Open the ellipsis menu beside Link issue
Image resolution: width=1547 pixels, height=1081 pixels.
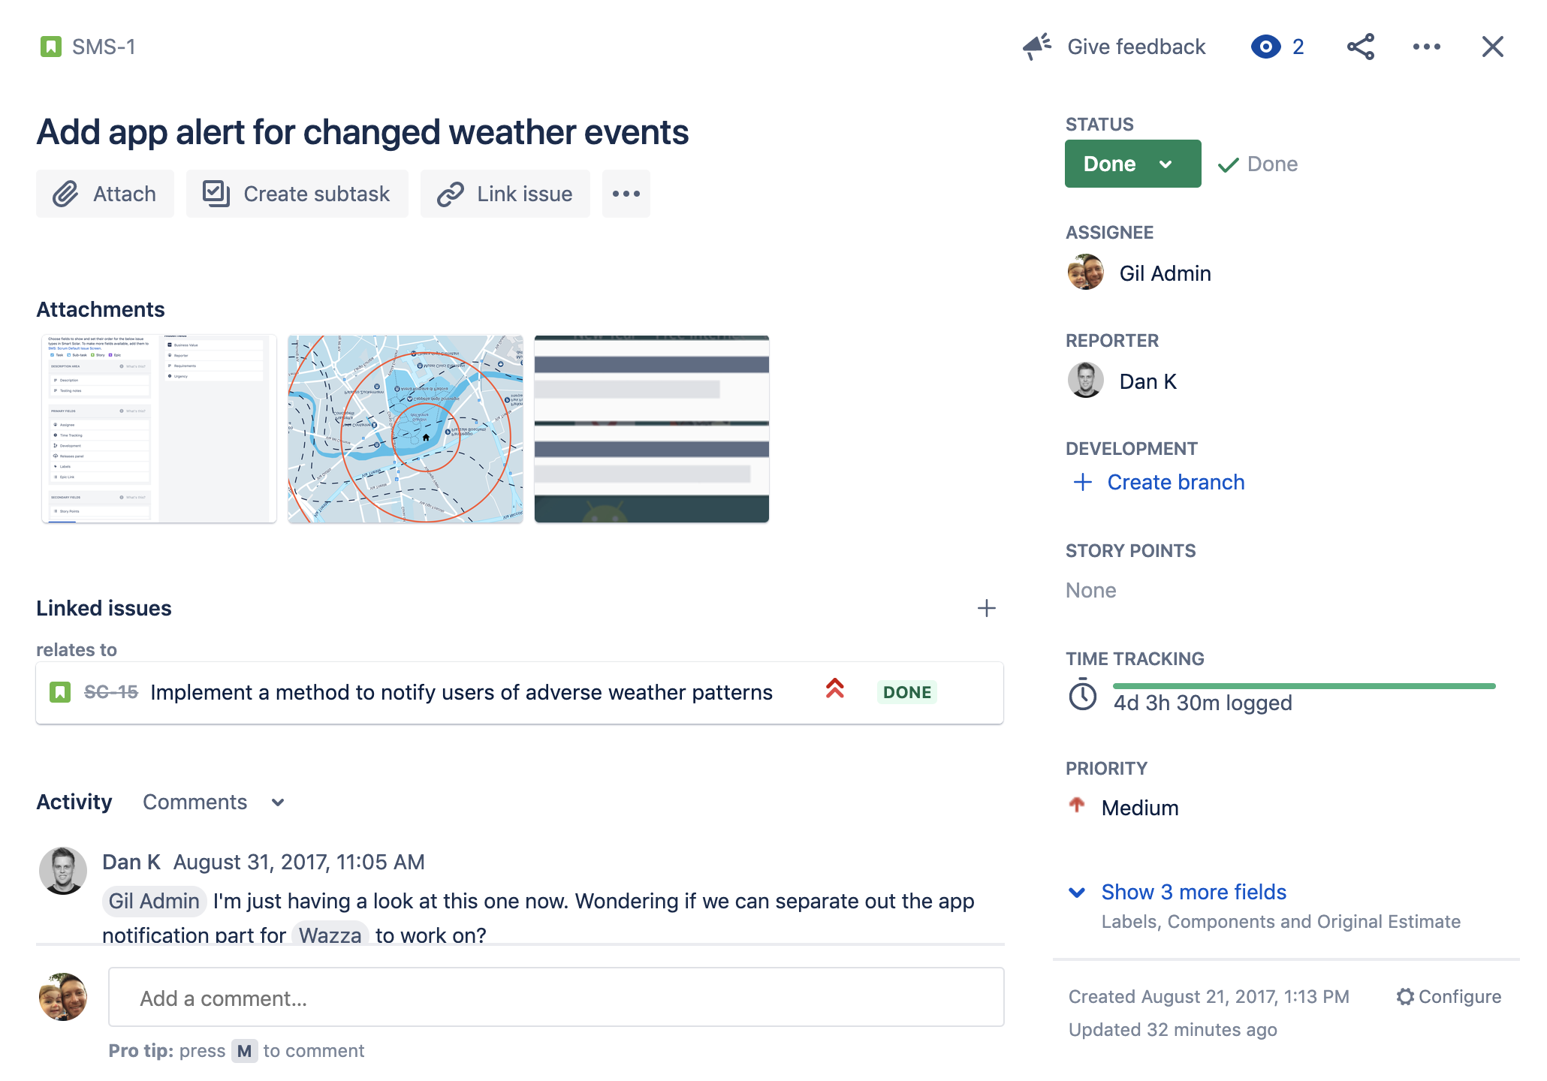pyautogui.click(x=626, y=194)
